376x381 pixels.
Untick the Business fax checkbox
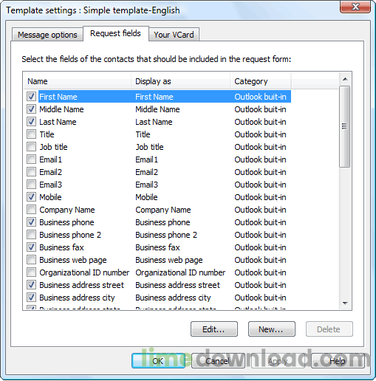tap(31, 247)
